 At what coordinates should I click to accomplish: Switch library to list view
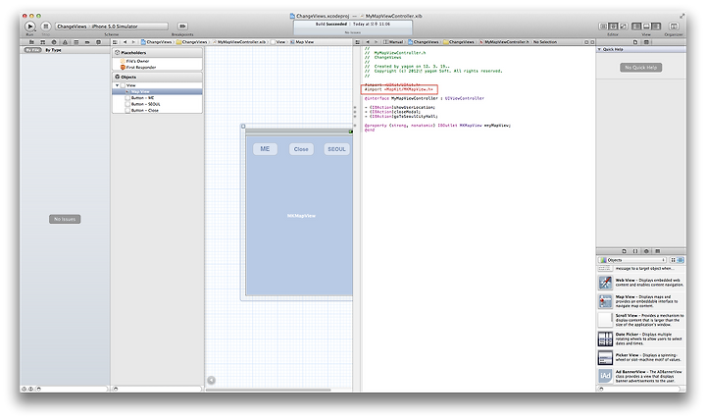681,260
